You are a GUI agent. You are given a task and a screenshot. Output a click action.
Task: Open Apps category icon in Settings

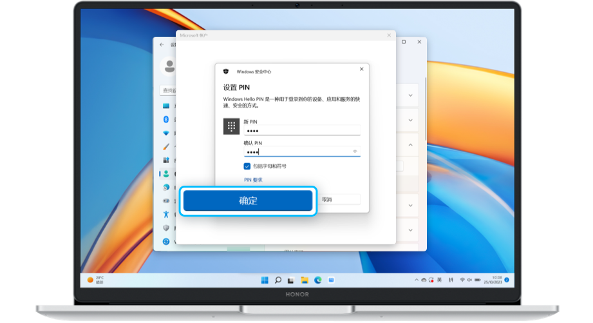[166, 160]
